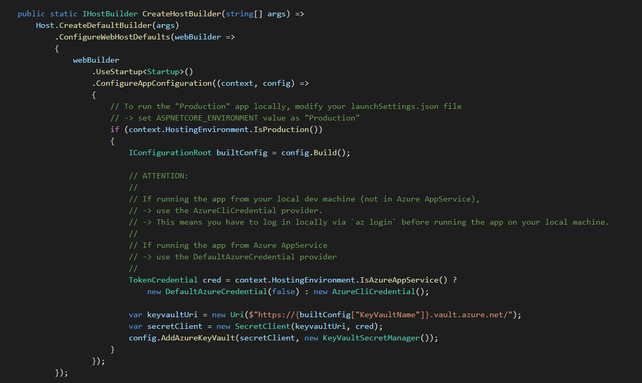Click the .ConfigureAppConfiguration call
The height and width of the screenshot is (383, 642).
152,83
